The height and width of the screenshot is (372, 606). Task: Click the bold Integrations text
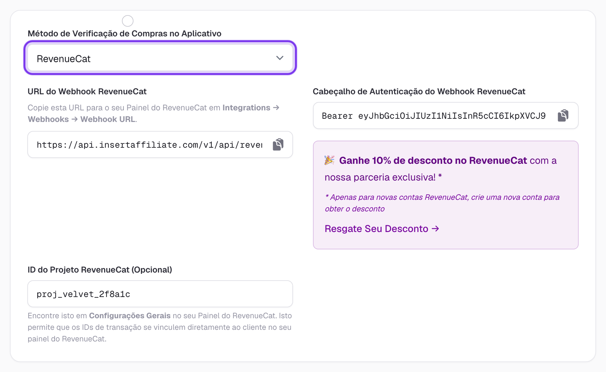(x=246, y=107)
